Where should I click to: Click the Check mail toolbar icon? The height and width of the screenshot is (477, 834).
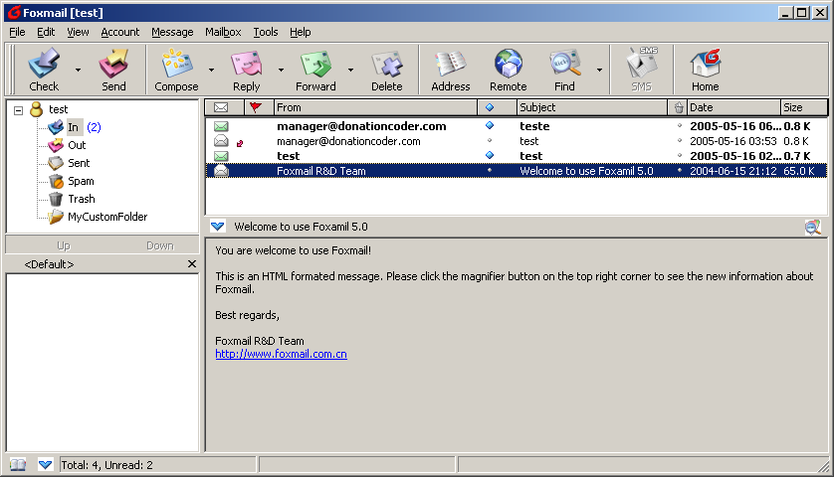[44, 70]
